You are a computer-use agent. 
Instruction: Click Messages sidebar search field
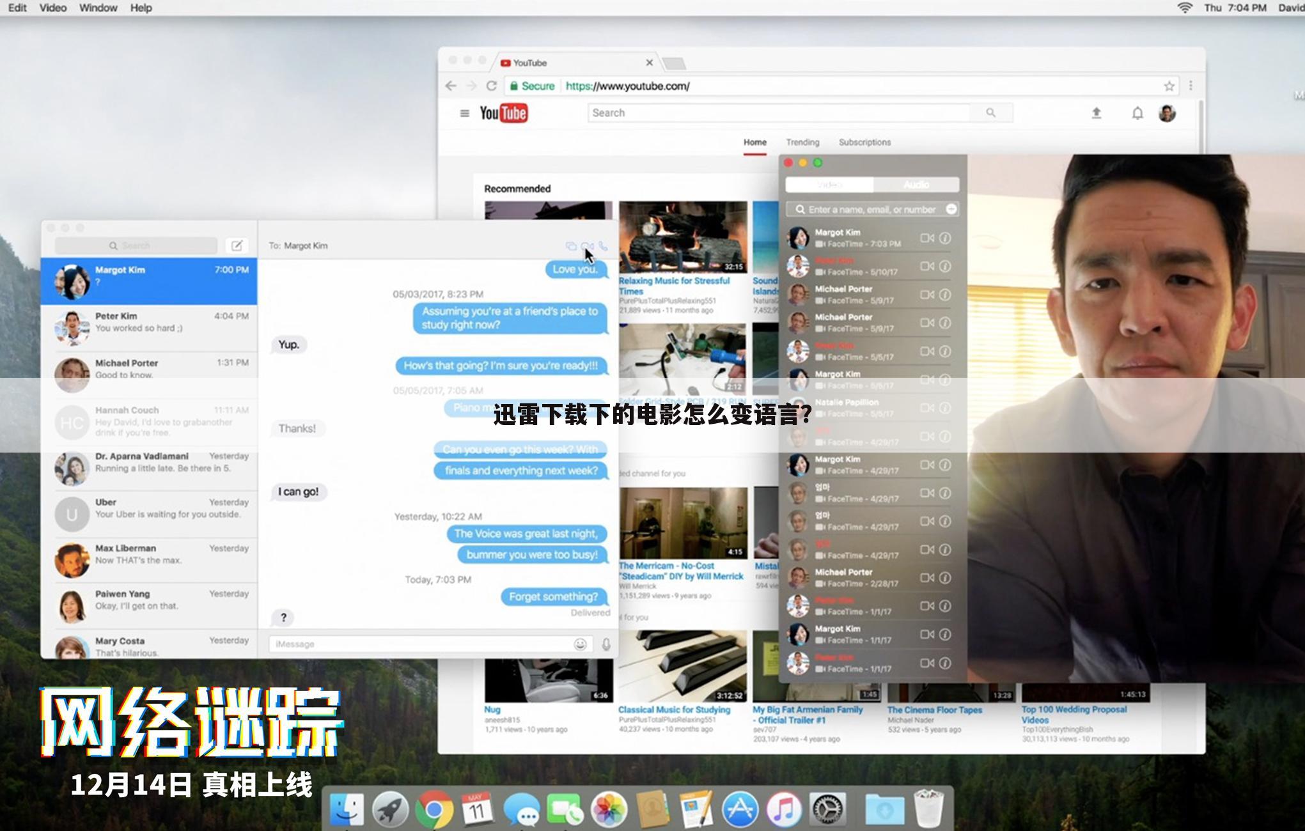point(136,245)
